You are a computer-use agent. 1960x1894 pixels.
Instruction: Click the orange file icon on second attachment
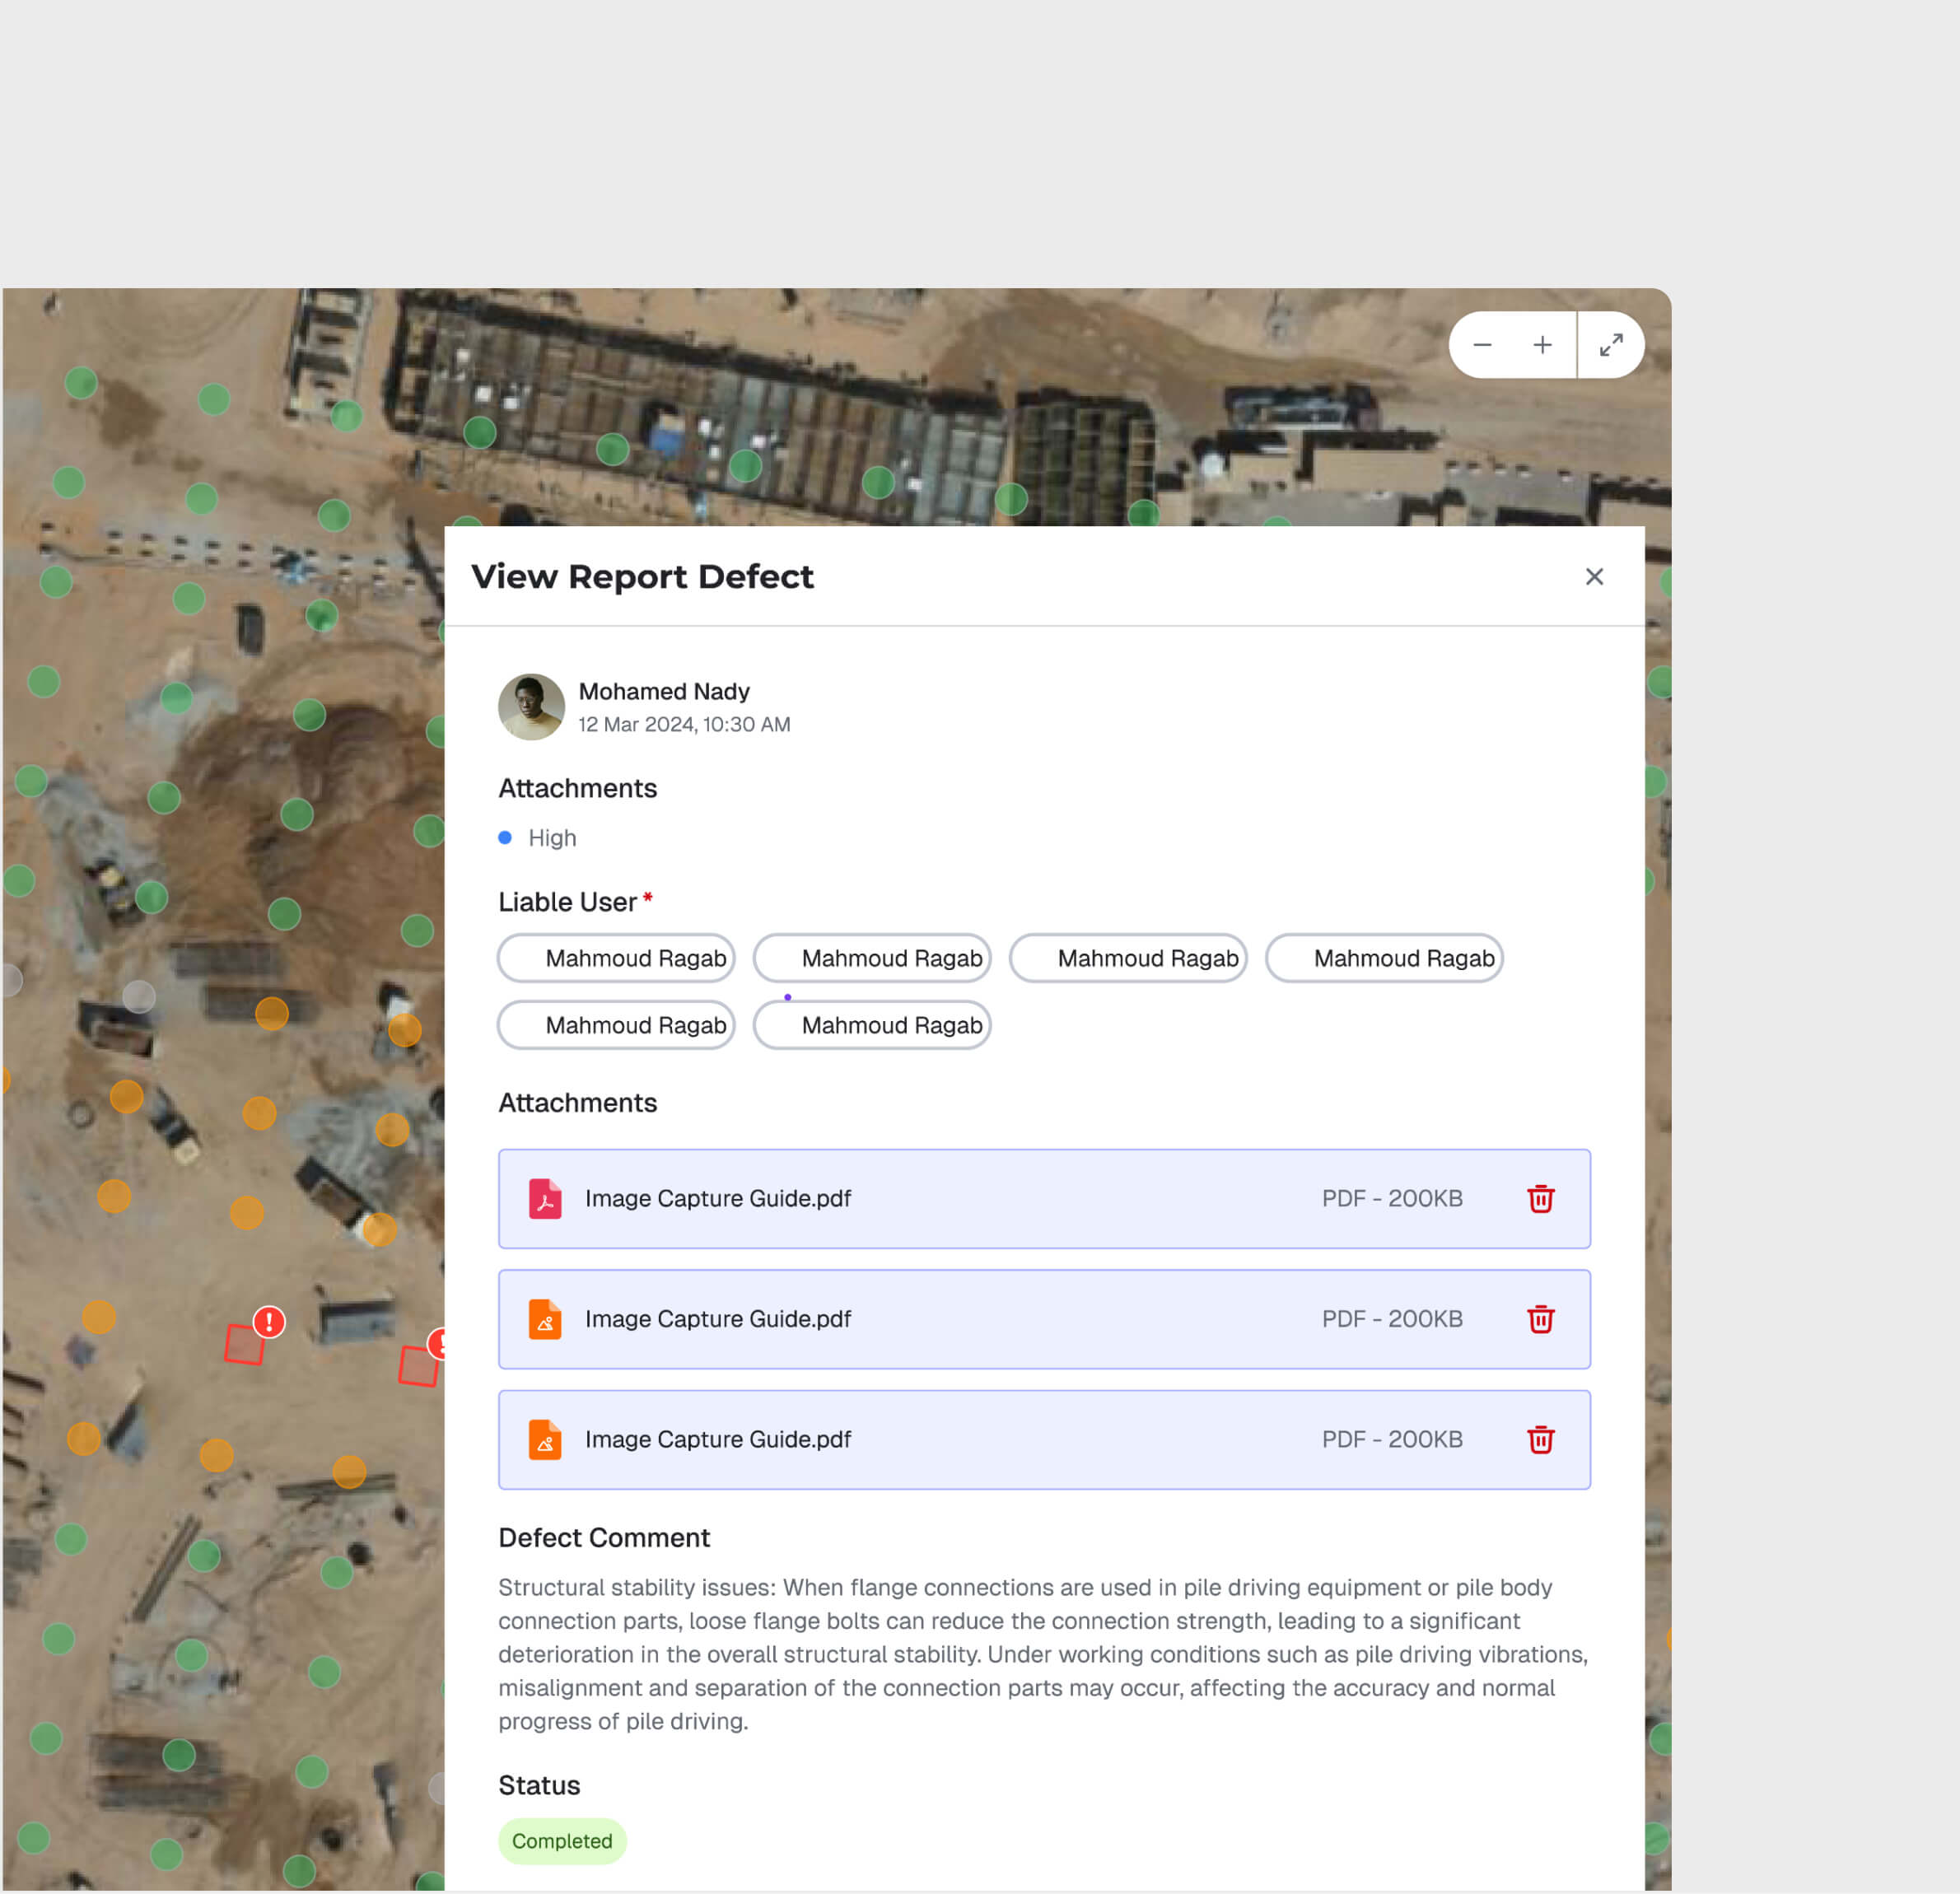[x=545, y=1319]
